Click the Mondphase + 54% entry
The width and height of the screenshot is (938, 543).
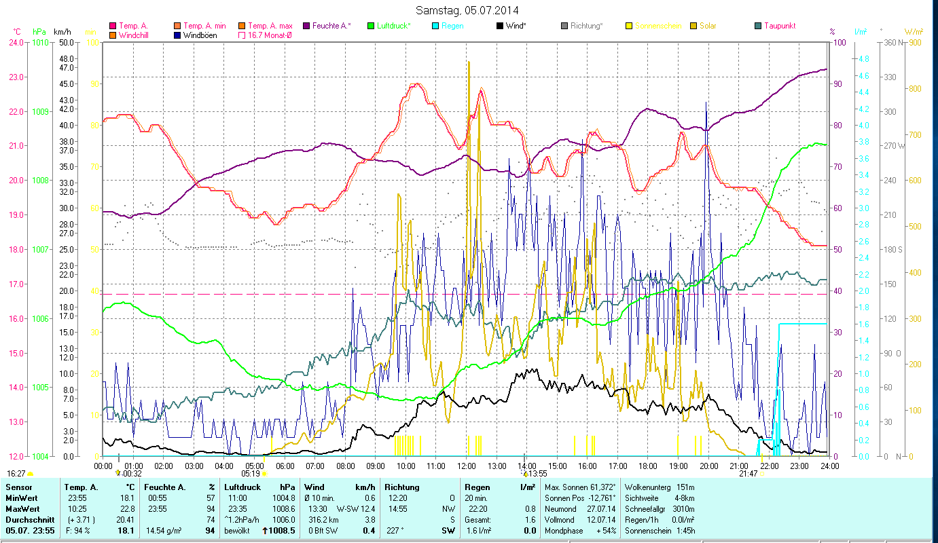click(x=579, y=531)
